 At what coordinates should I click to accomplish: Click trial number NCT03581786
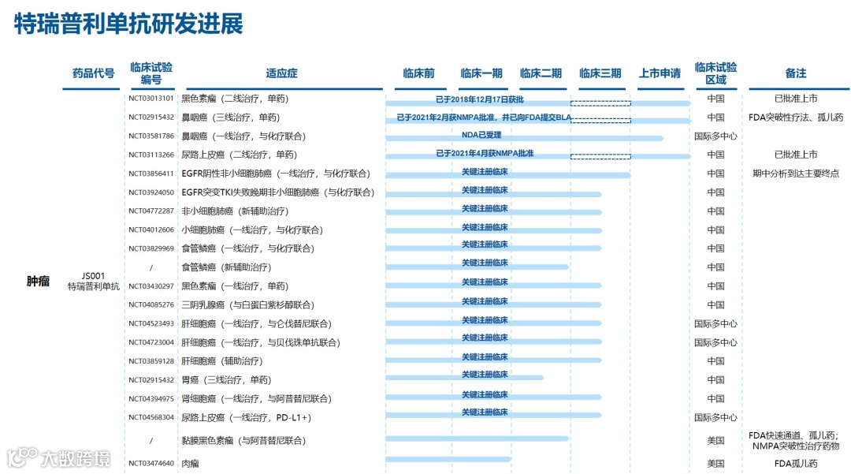point(151,136)
